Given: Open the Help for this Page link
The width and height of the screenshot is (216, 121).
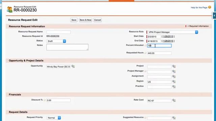Looking at the screenshot, I should coord(199,7).
